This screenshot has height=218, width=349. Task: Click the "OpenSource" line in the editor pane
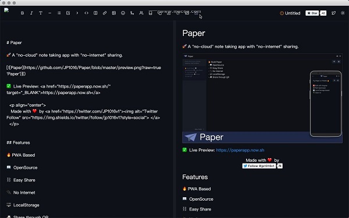pyautogui.click(x=22, y=168)
